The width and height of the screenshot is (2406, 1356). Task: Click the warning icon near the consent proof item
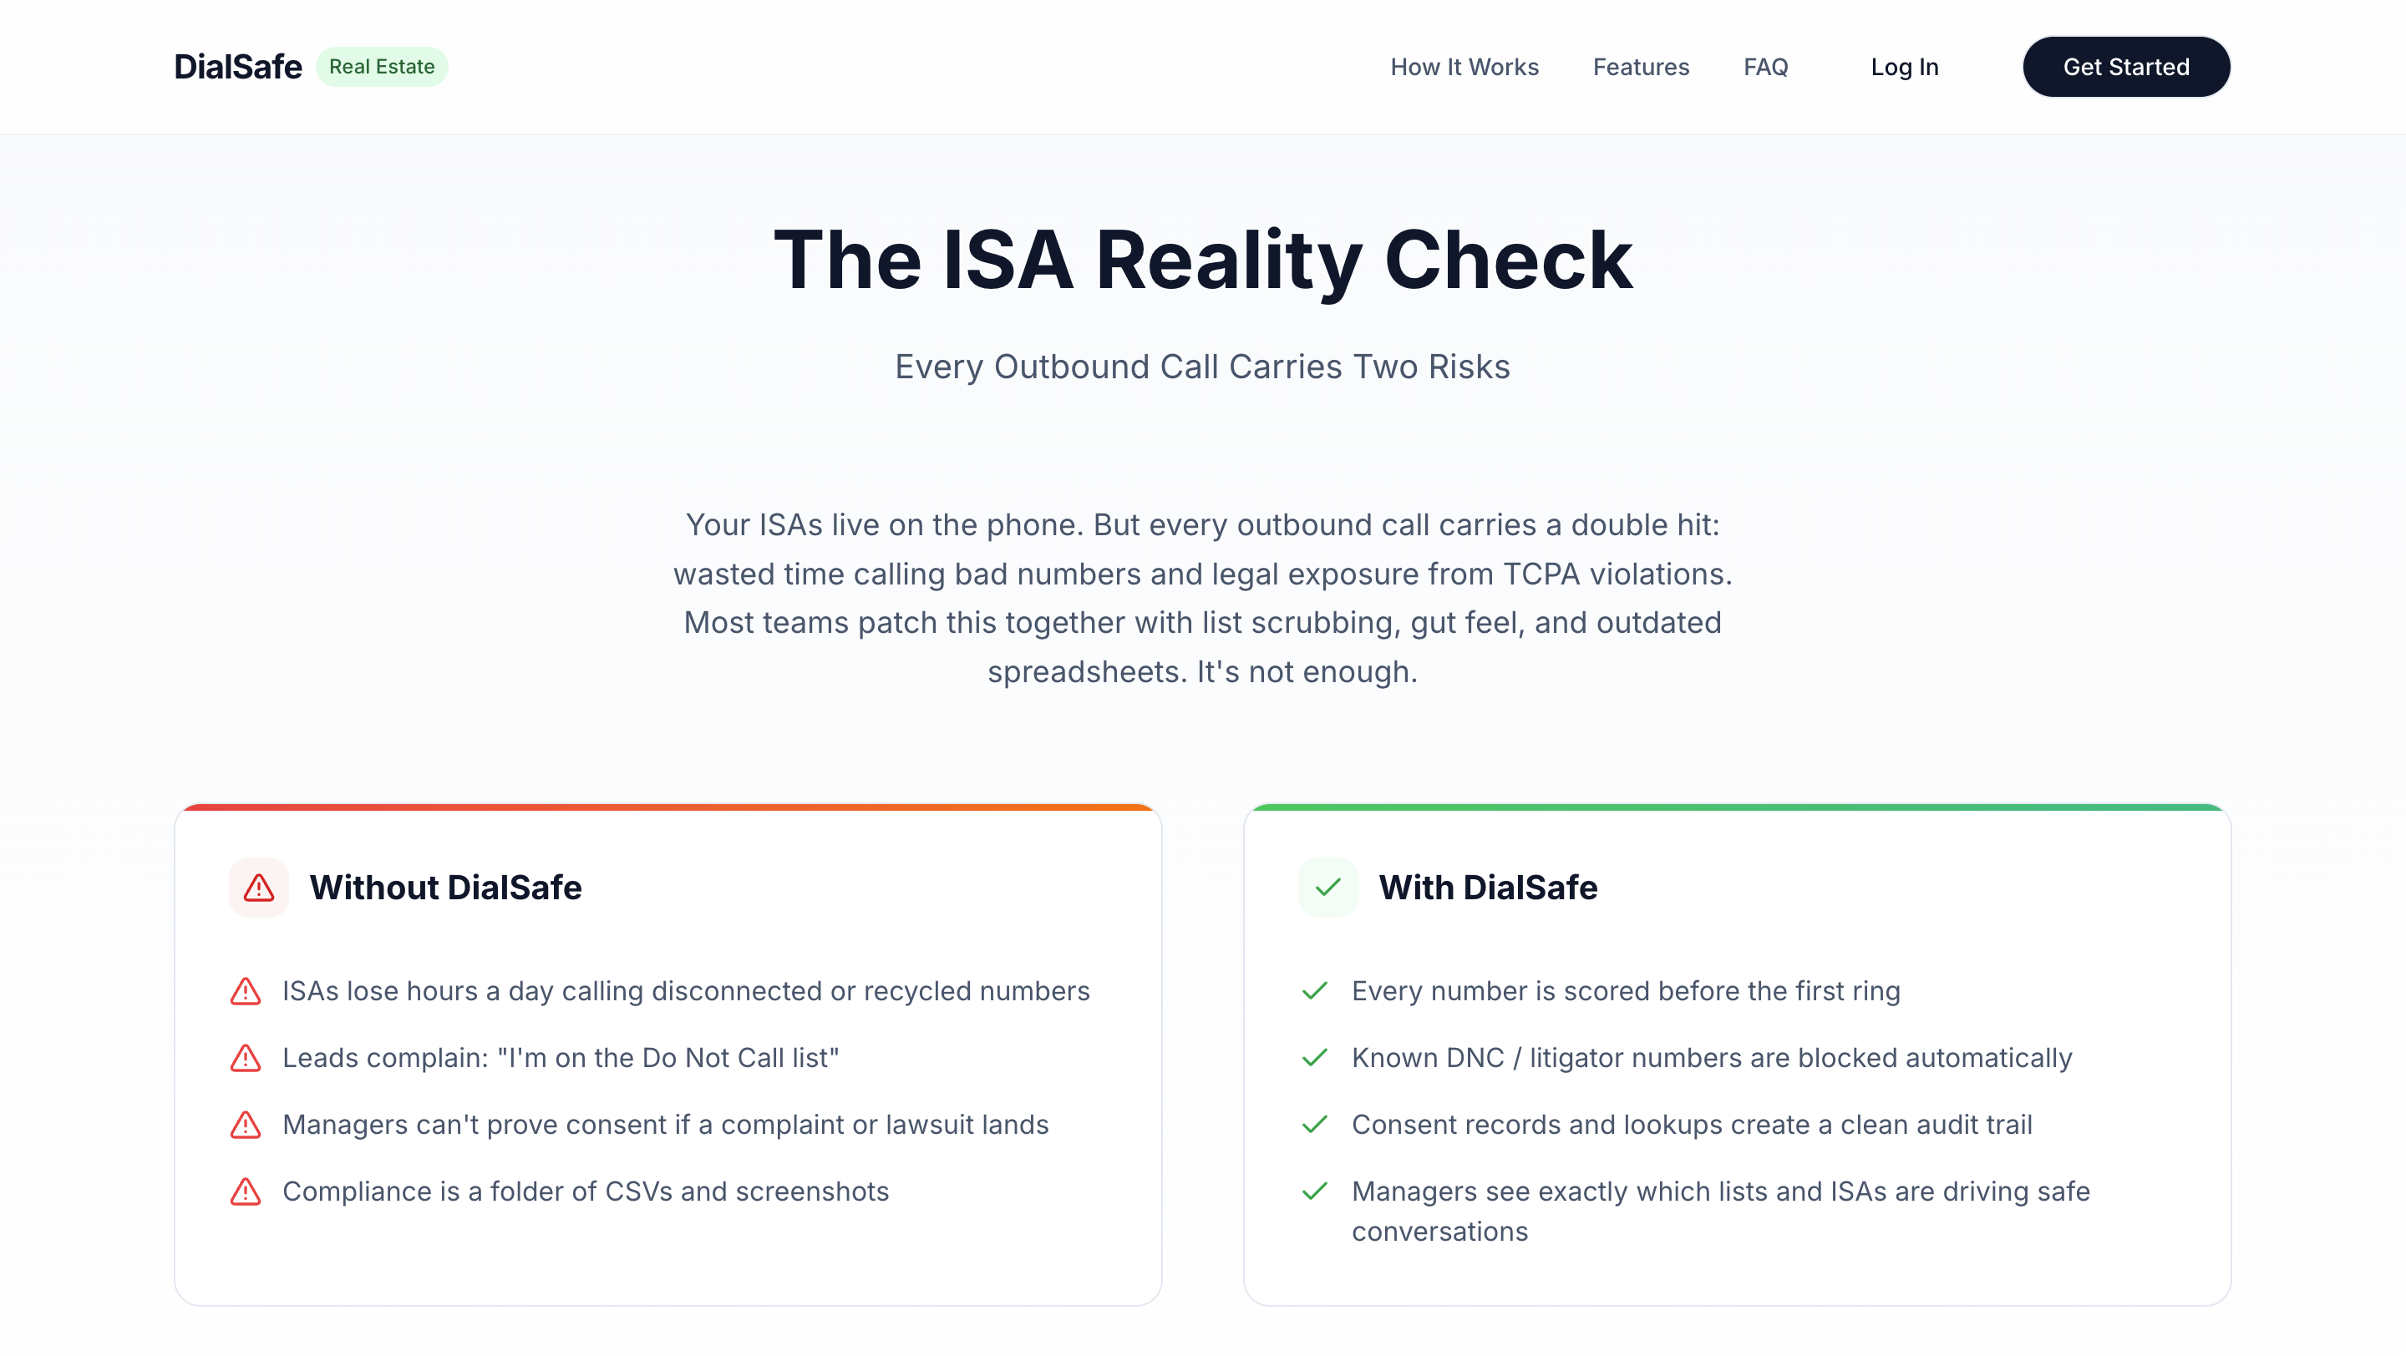pos(245,1125)
